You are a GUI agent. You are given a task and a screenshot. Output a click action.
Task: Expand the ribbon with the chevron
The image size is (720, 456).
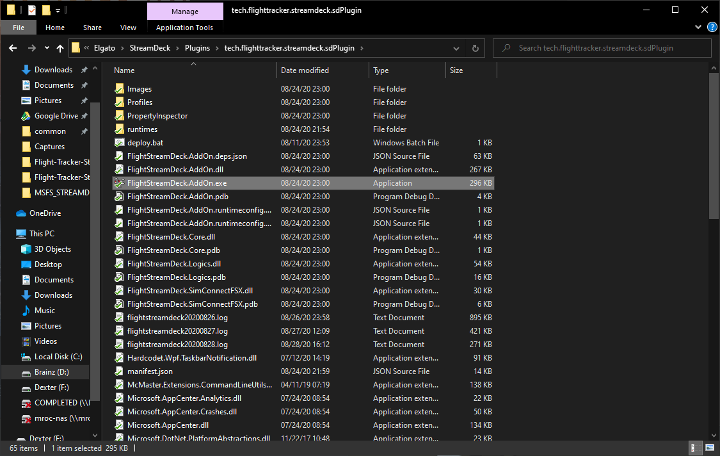(x=698, y=27)
